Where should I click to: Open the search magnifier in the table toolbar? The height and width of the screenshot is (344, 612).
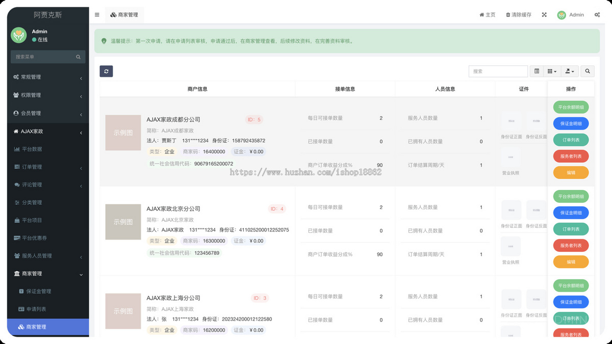pyautogui.click(x=587, y=71)
